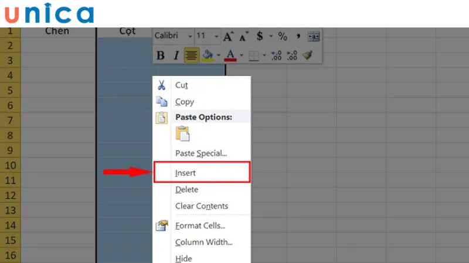This screenshot has width=469, height=263.
Task: Open Column Width from the context menu
Action: tap(203, 242)
